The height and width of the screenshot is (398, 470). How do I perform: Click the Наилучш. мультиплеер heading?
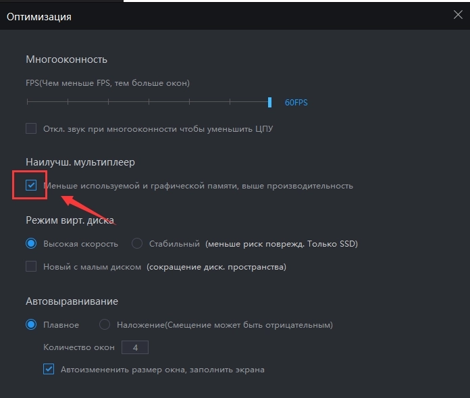tap(80, 162)
